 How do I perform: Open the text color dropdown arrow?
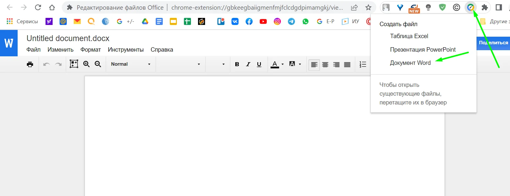pos(283,64)
